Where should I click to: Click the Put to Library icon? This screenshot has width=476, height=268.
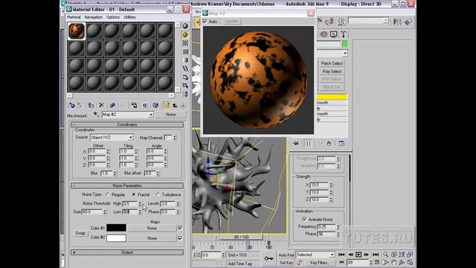tap(134, 106)
